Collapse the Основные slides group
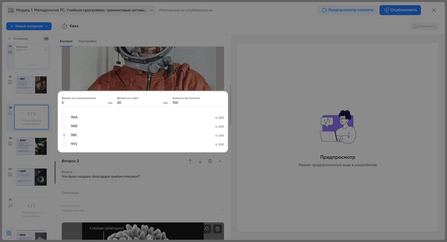This screenshot has width=447, height=242. coord(10,39)
